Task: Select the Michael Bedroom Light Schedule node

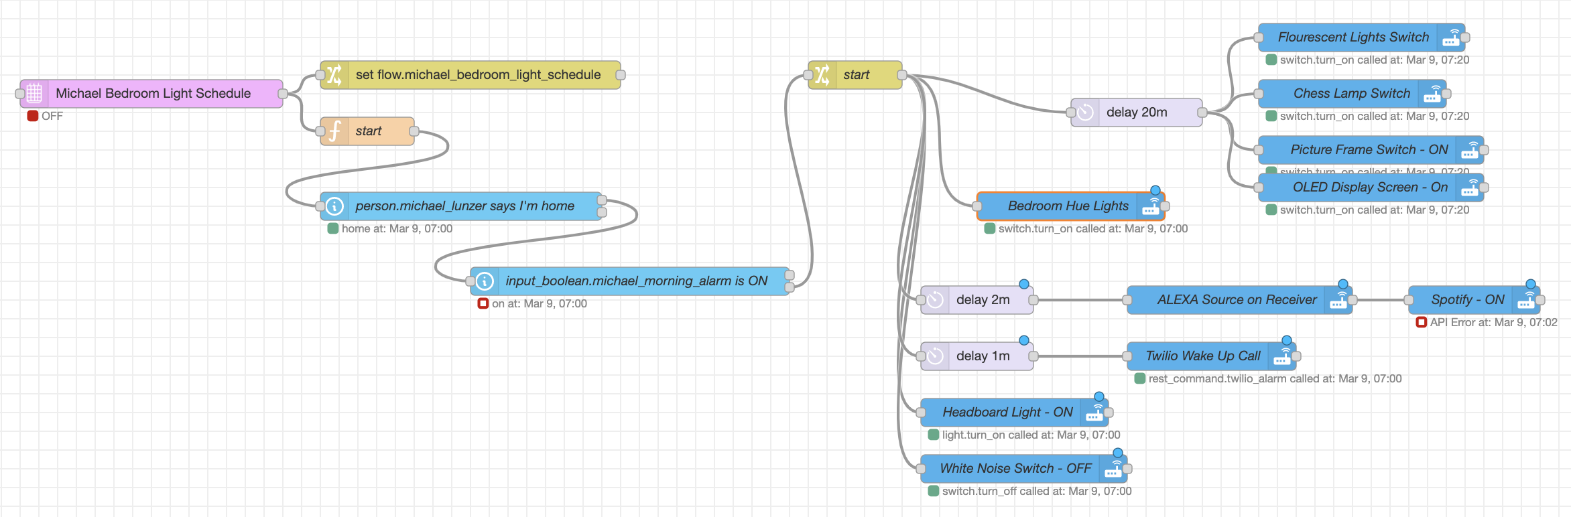Action: (152, 94)
